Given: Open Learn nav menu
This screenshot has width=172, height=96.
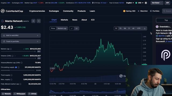Looking at the screenshot, I should click(x=92, y=11).
